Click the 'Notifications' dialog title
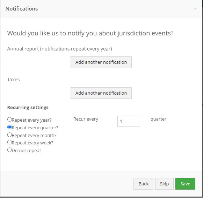 [22, 9]
